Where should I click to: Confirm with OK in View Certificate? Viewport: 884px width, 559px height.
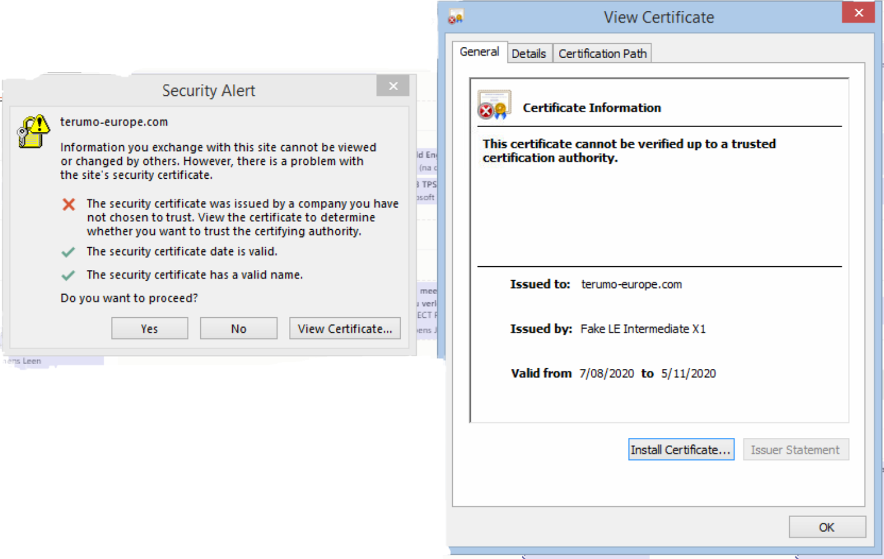[826, 527]
